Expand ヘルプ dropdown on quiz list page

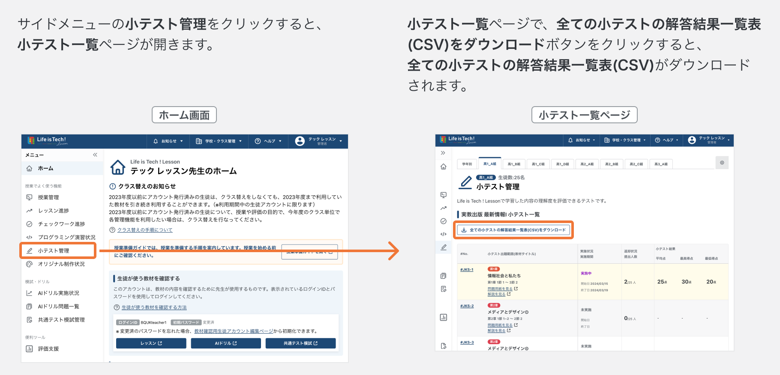[667, 140]
